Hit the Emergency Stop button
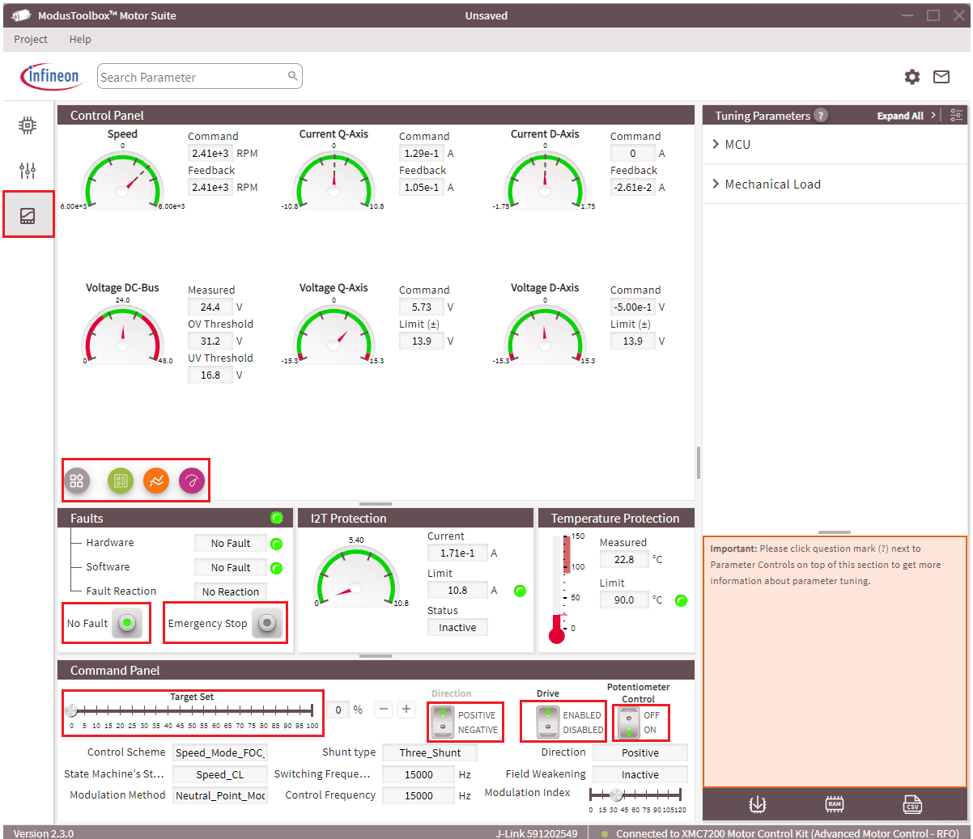This screenshot has height=839, width=973. click(268, 623)
